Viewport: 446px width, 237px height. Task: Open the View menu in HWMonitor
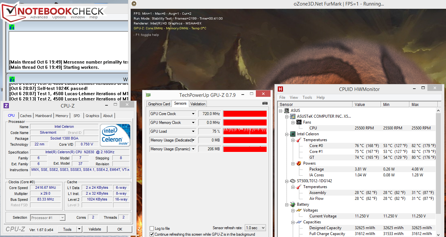(x=294, y=97)
